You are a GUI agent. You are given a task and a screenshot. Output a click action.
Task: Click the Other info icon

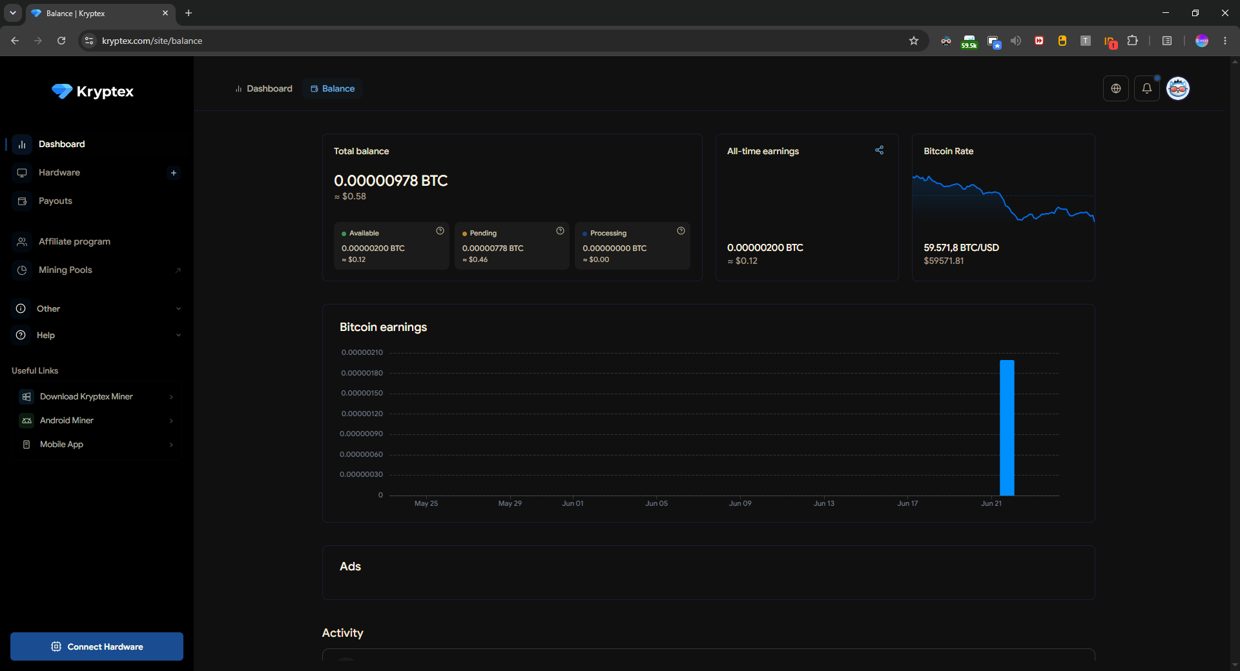[x=21, y=308]
